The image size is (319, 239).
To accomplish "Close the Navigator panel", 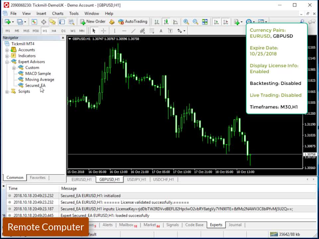I will (x=63, y=38).
